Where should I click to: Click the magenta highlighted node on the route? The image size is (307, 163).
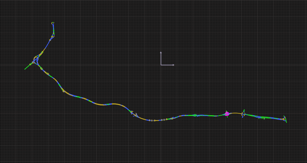(x=227, y=114)
